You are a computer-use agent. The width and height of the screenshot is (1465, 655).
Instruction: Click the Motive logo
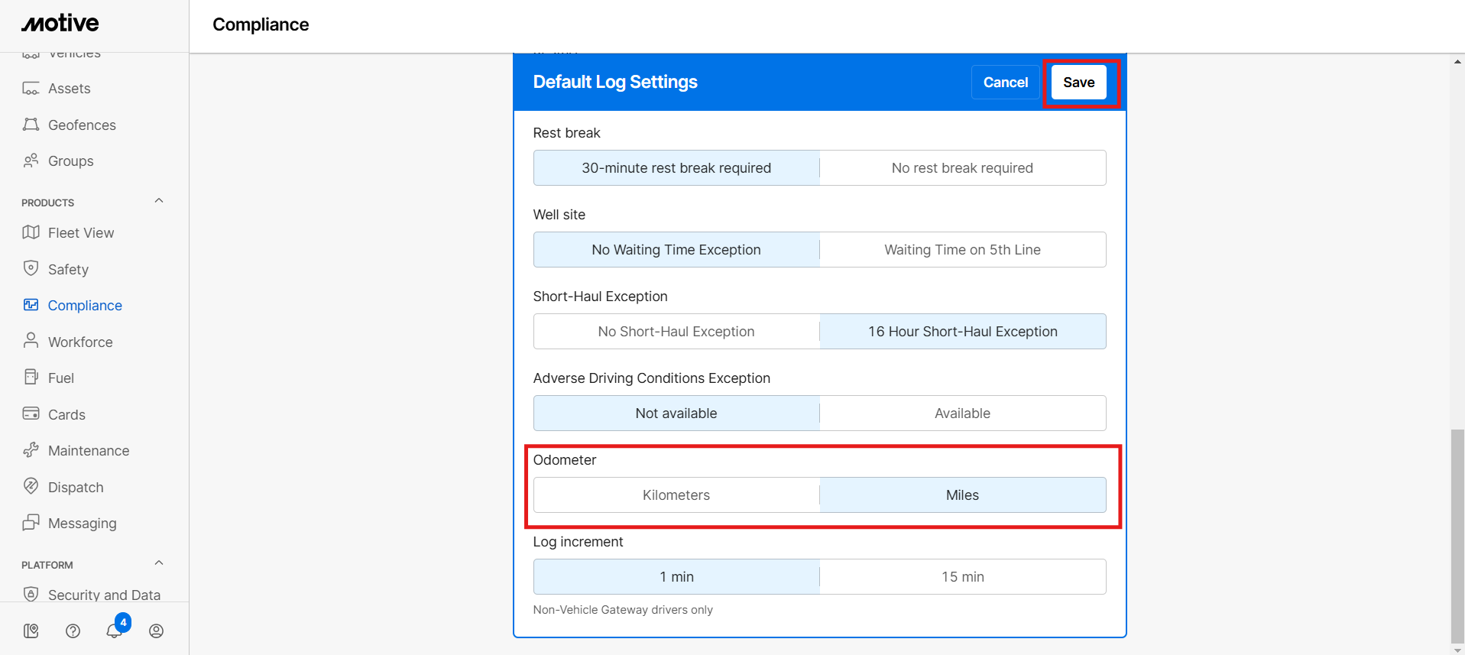tap(60, 24)
